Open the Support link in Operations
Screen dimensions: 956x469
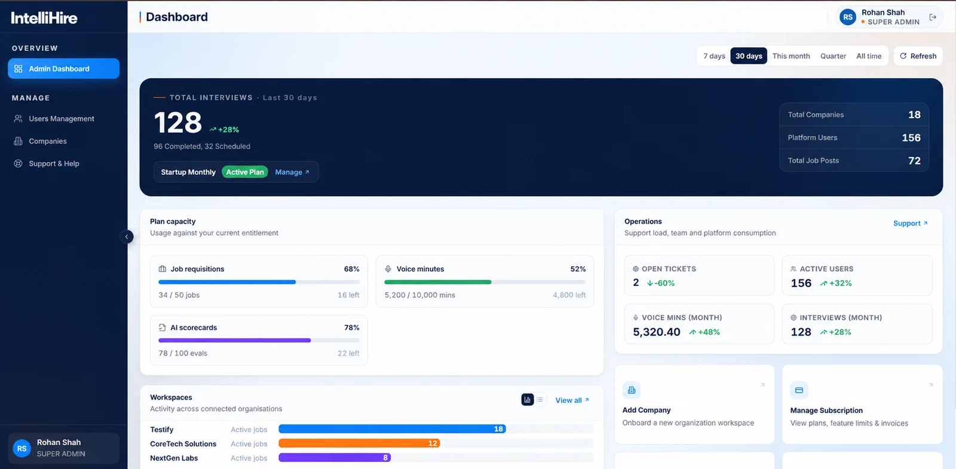[x=910, y=223]
